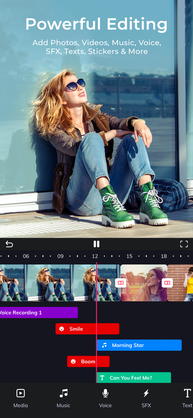Select the Can You Feel Me? text clip
Viewport: 193px width, 418px height.
pos(134,378)
